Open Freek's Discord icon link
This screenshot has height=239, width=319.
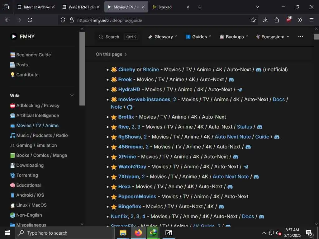[x=231, y=80]
